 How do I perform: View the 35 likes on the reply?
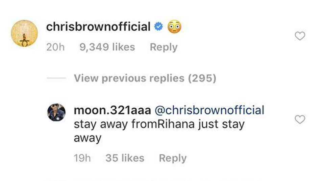tap(125, 158)
